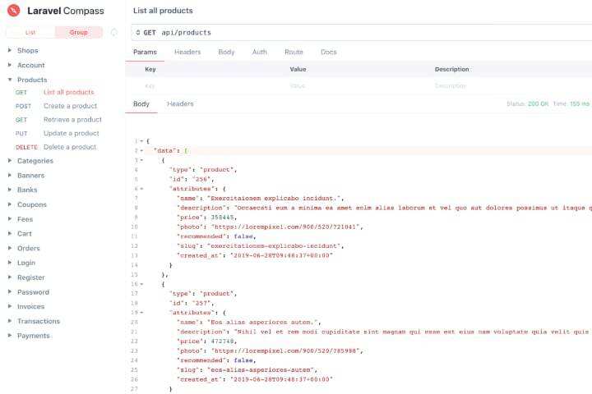Click the "price": 472748 line
This screenshot has width=592, height=394.
207,341
